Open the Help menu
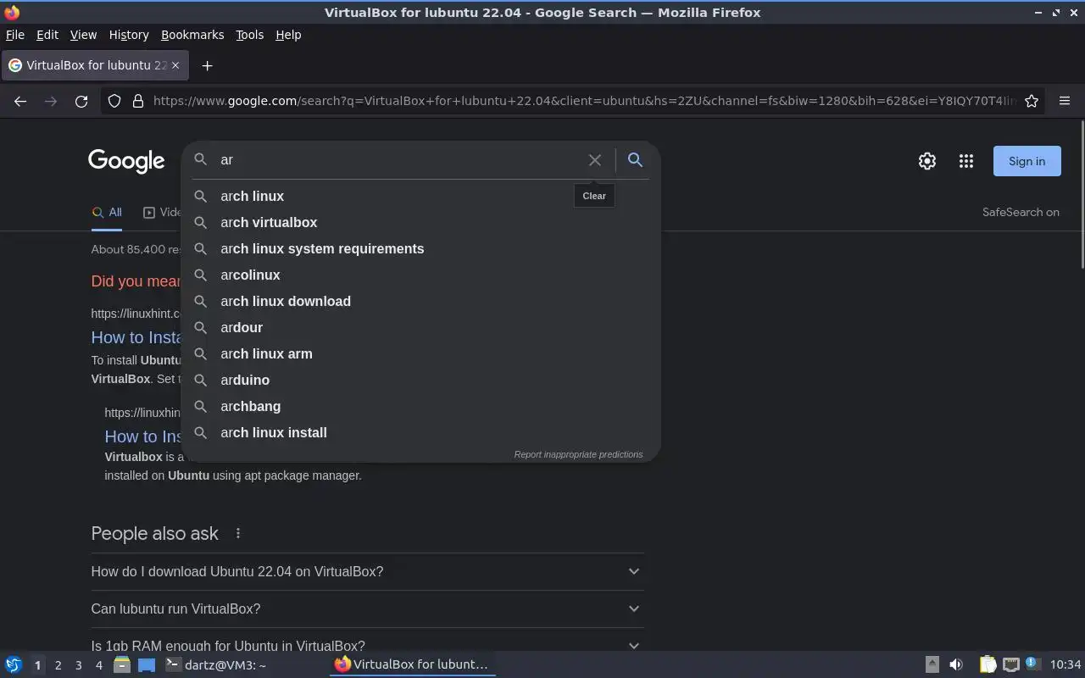 [288, 35]
